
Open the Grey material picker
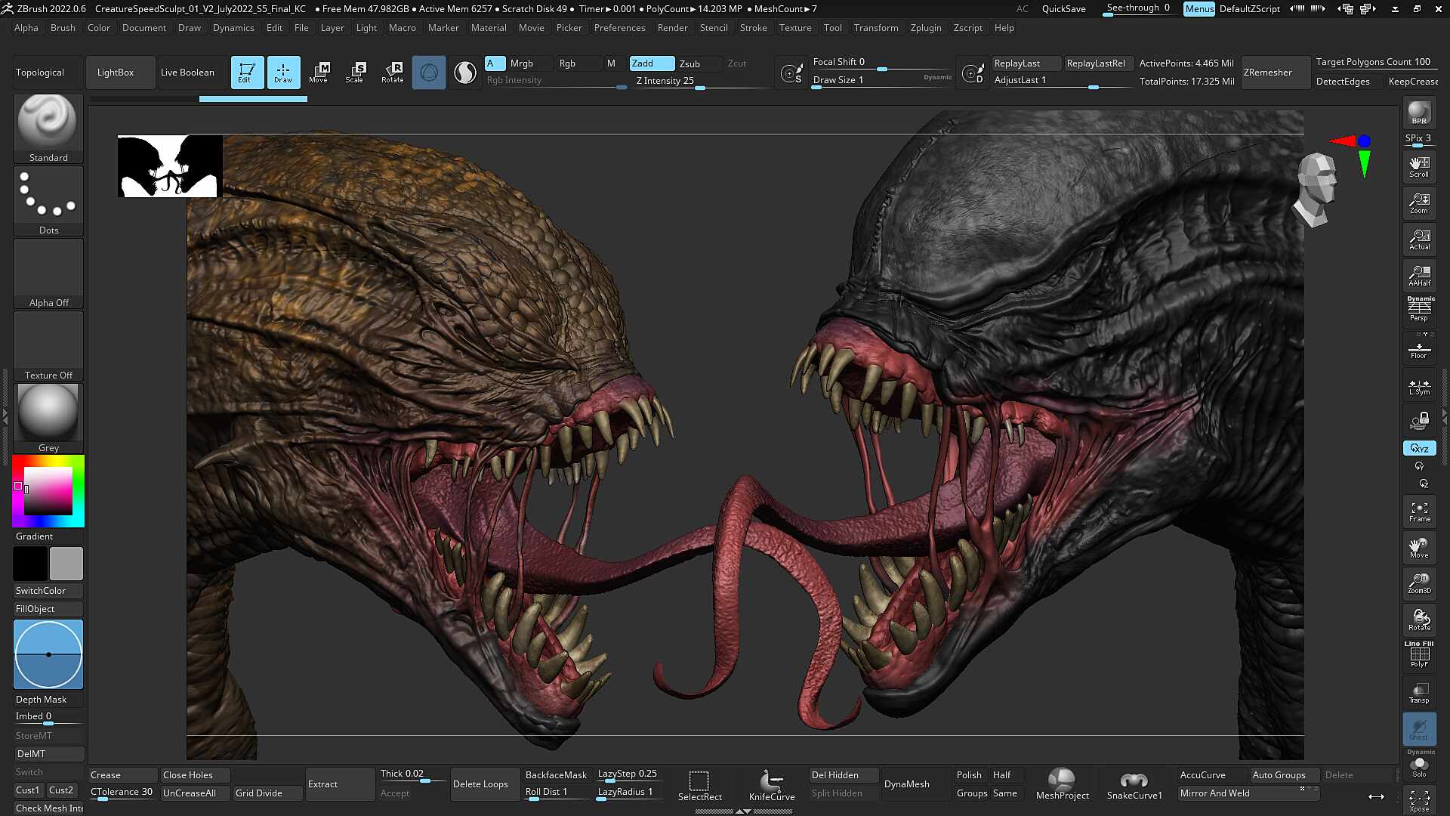(48, 419)
